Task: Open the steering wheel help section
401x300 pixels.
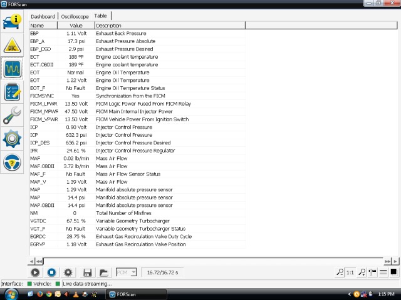Action: point(13,162)
